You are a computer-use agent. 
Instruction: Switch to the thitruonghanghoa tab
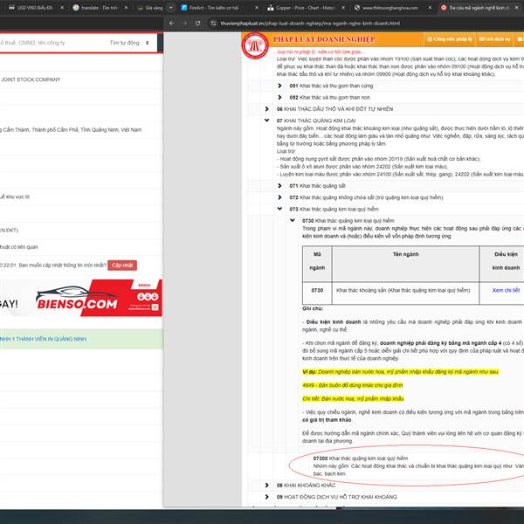(388, 8)
